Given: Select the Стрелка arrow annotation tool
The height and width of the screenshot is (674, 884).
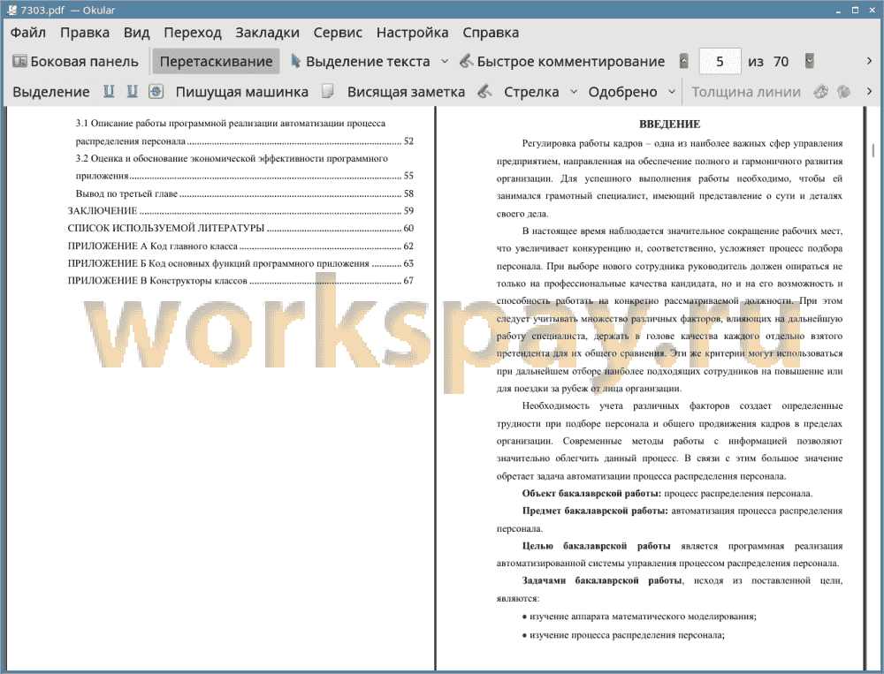Looking at the screenshot, I should (531, 92).
